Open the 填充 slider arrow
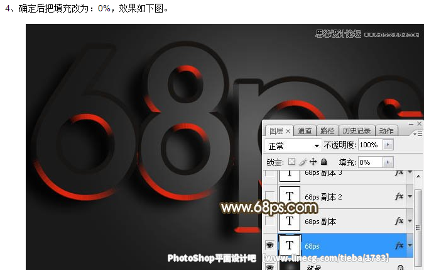 tap(388, 162)
